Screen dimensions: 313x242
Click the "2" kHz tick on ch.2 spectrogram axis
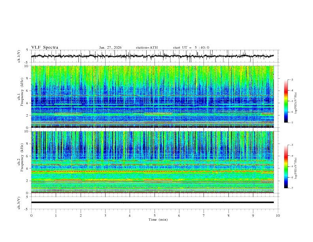coord(27,181)
